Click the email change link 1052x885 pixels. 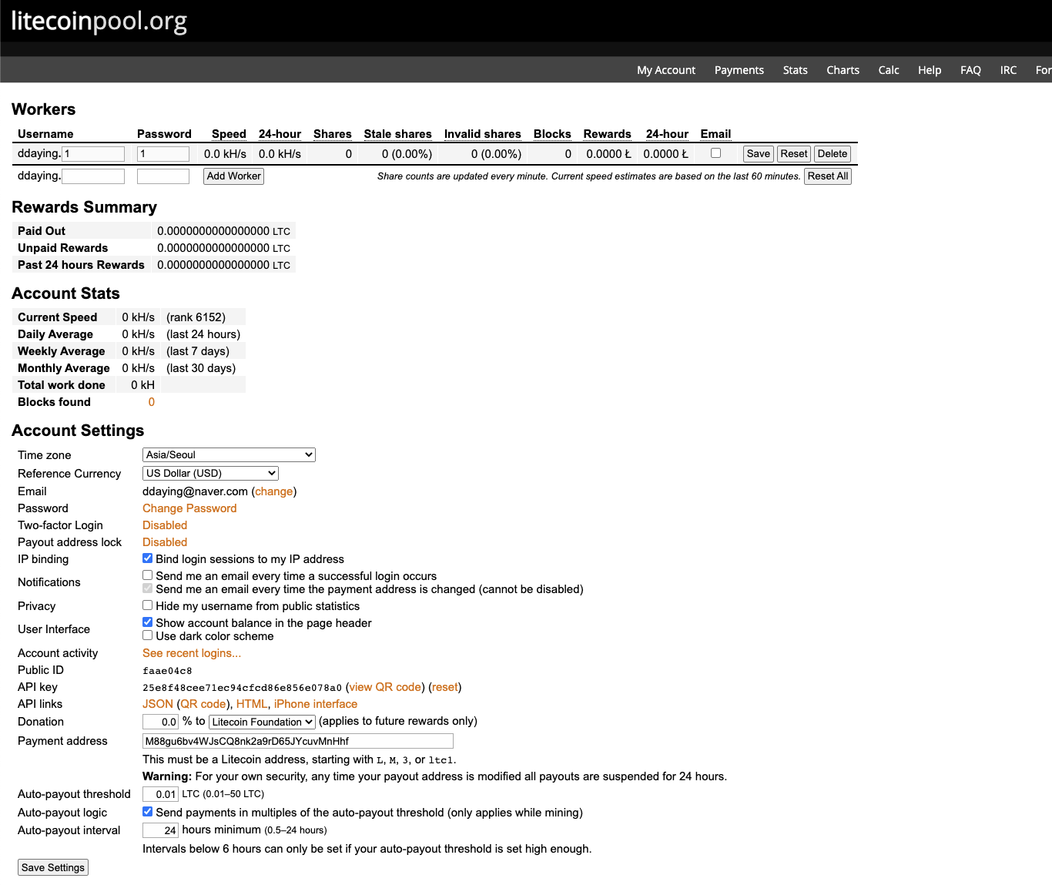(x=274, y=491)
